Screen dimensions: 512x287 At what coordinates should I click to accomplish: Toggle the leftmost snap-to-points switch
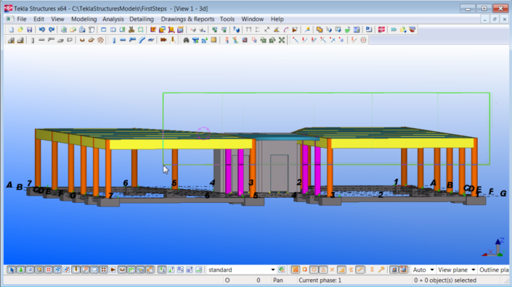click(x=295, y=270)
